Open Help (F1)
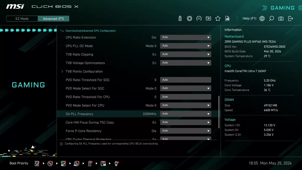Screen dimensions: 302x170 point(250,19)
